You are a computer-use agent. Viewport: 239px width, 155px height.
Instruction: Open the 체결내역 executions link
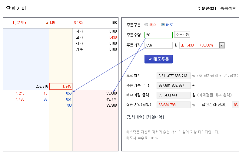coord(155,117)
